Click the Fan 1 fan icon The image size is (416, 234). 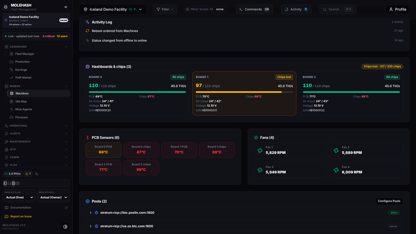(x=260, y=151)
